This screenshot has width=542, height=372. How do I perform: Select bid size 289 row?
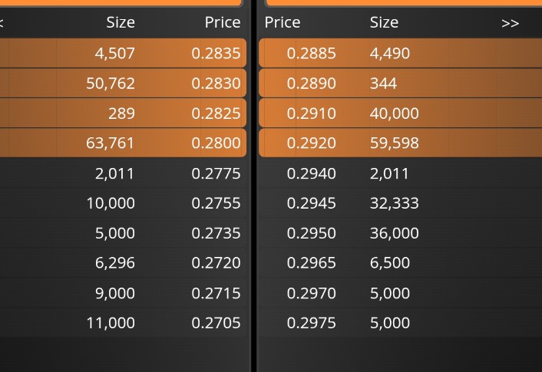[x=123, y=113]
